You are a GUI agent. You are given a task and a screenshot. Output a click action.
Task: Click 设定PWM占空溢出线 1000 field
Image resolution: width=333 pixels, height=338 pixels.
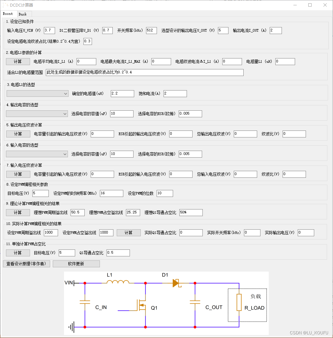[106, 233]
